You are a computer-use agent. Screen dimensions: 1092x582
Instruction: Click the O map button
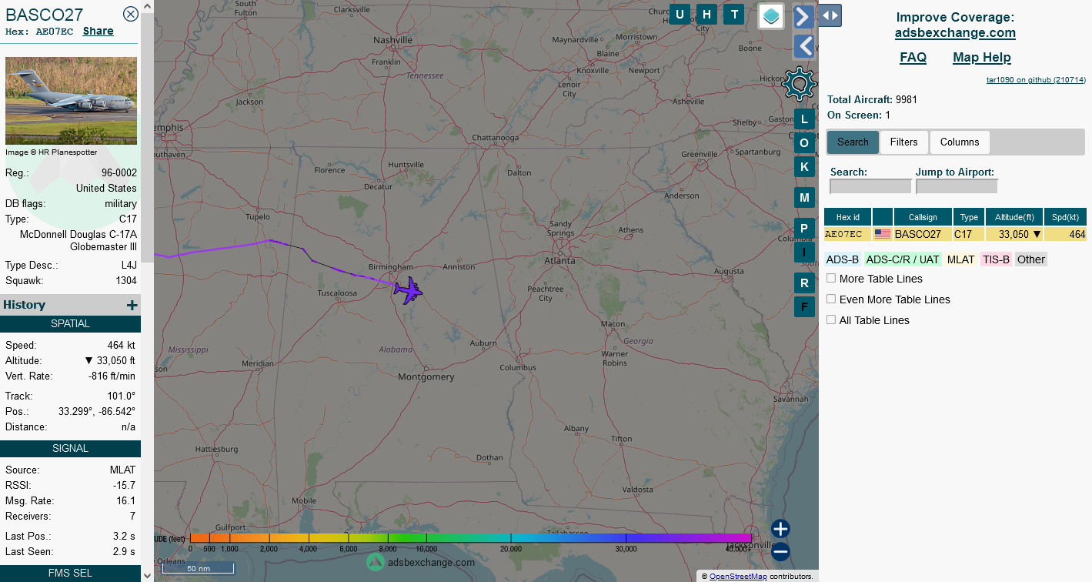(x=804, y=143)
